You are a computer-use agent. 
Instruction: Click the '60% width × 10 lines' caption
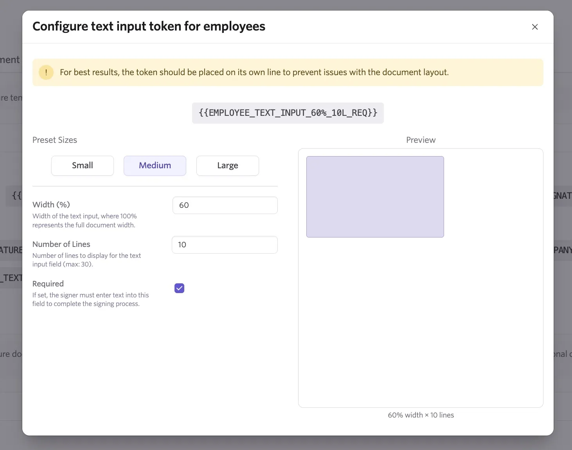pos(421,415)
